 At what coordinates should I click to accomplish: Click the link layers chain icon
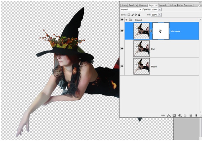(163, 115)
